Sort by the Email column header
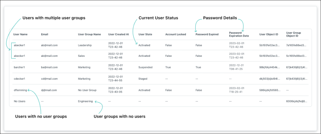The width and height of the screenshot is (321, 134). point(45,34)
